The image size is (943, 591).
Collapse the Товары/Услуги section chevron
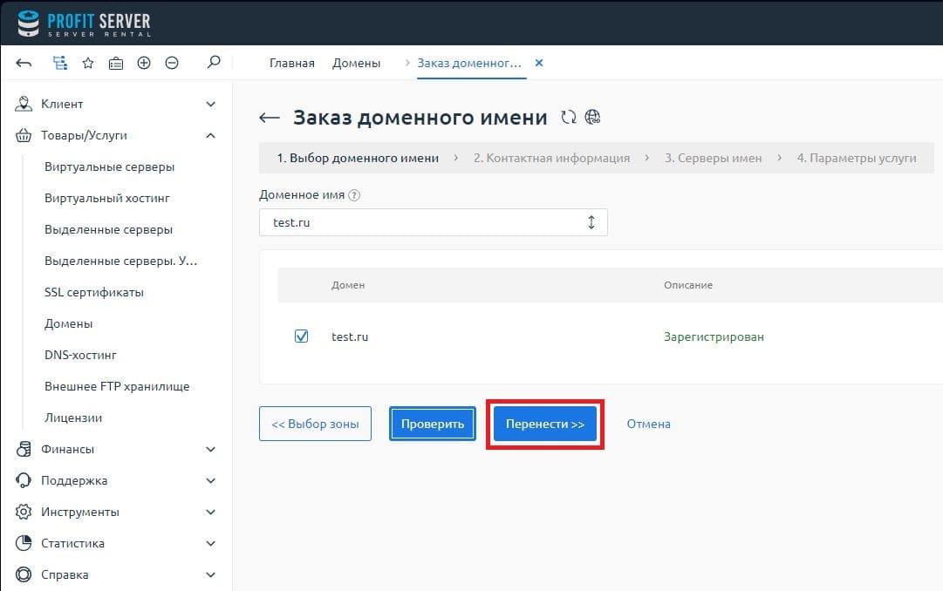click(210, 135)
